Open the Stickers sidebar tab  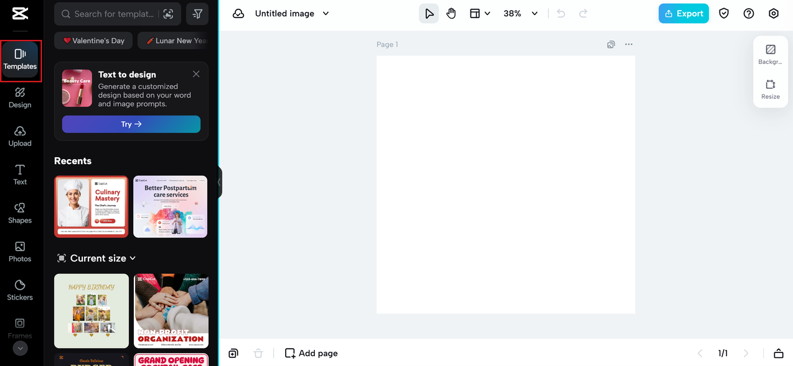(20, 291)
